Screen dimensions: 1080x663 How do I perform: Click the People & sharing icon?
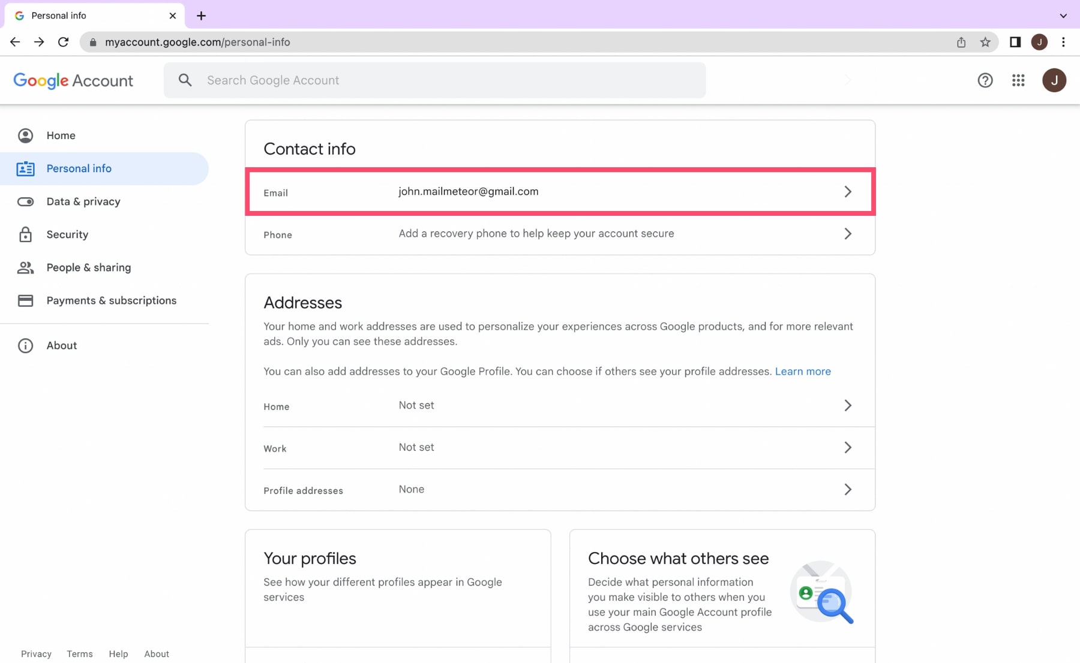(x=25, y=267)
